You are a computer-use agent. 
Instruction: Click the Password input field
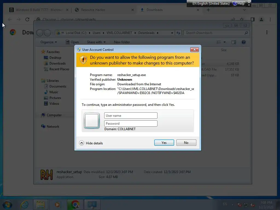131,123
